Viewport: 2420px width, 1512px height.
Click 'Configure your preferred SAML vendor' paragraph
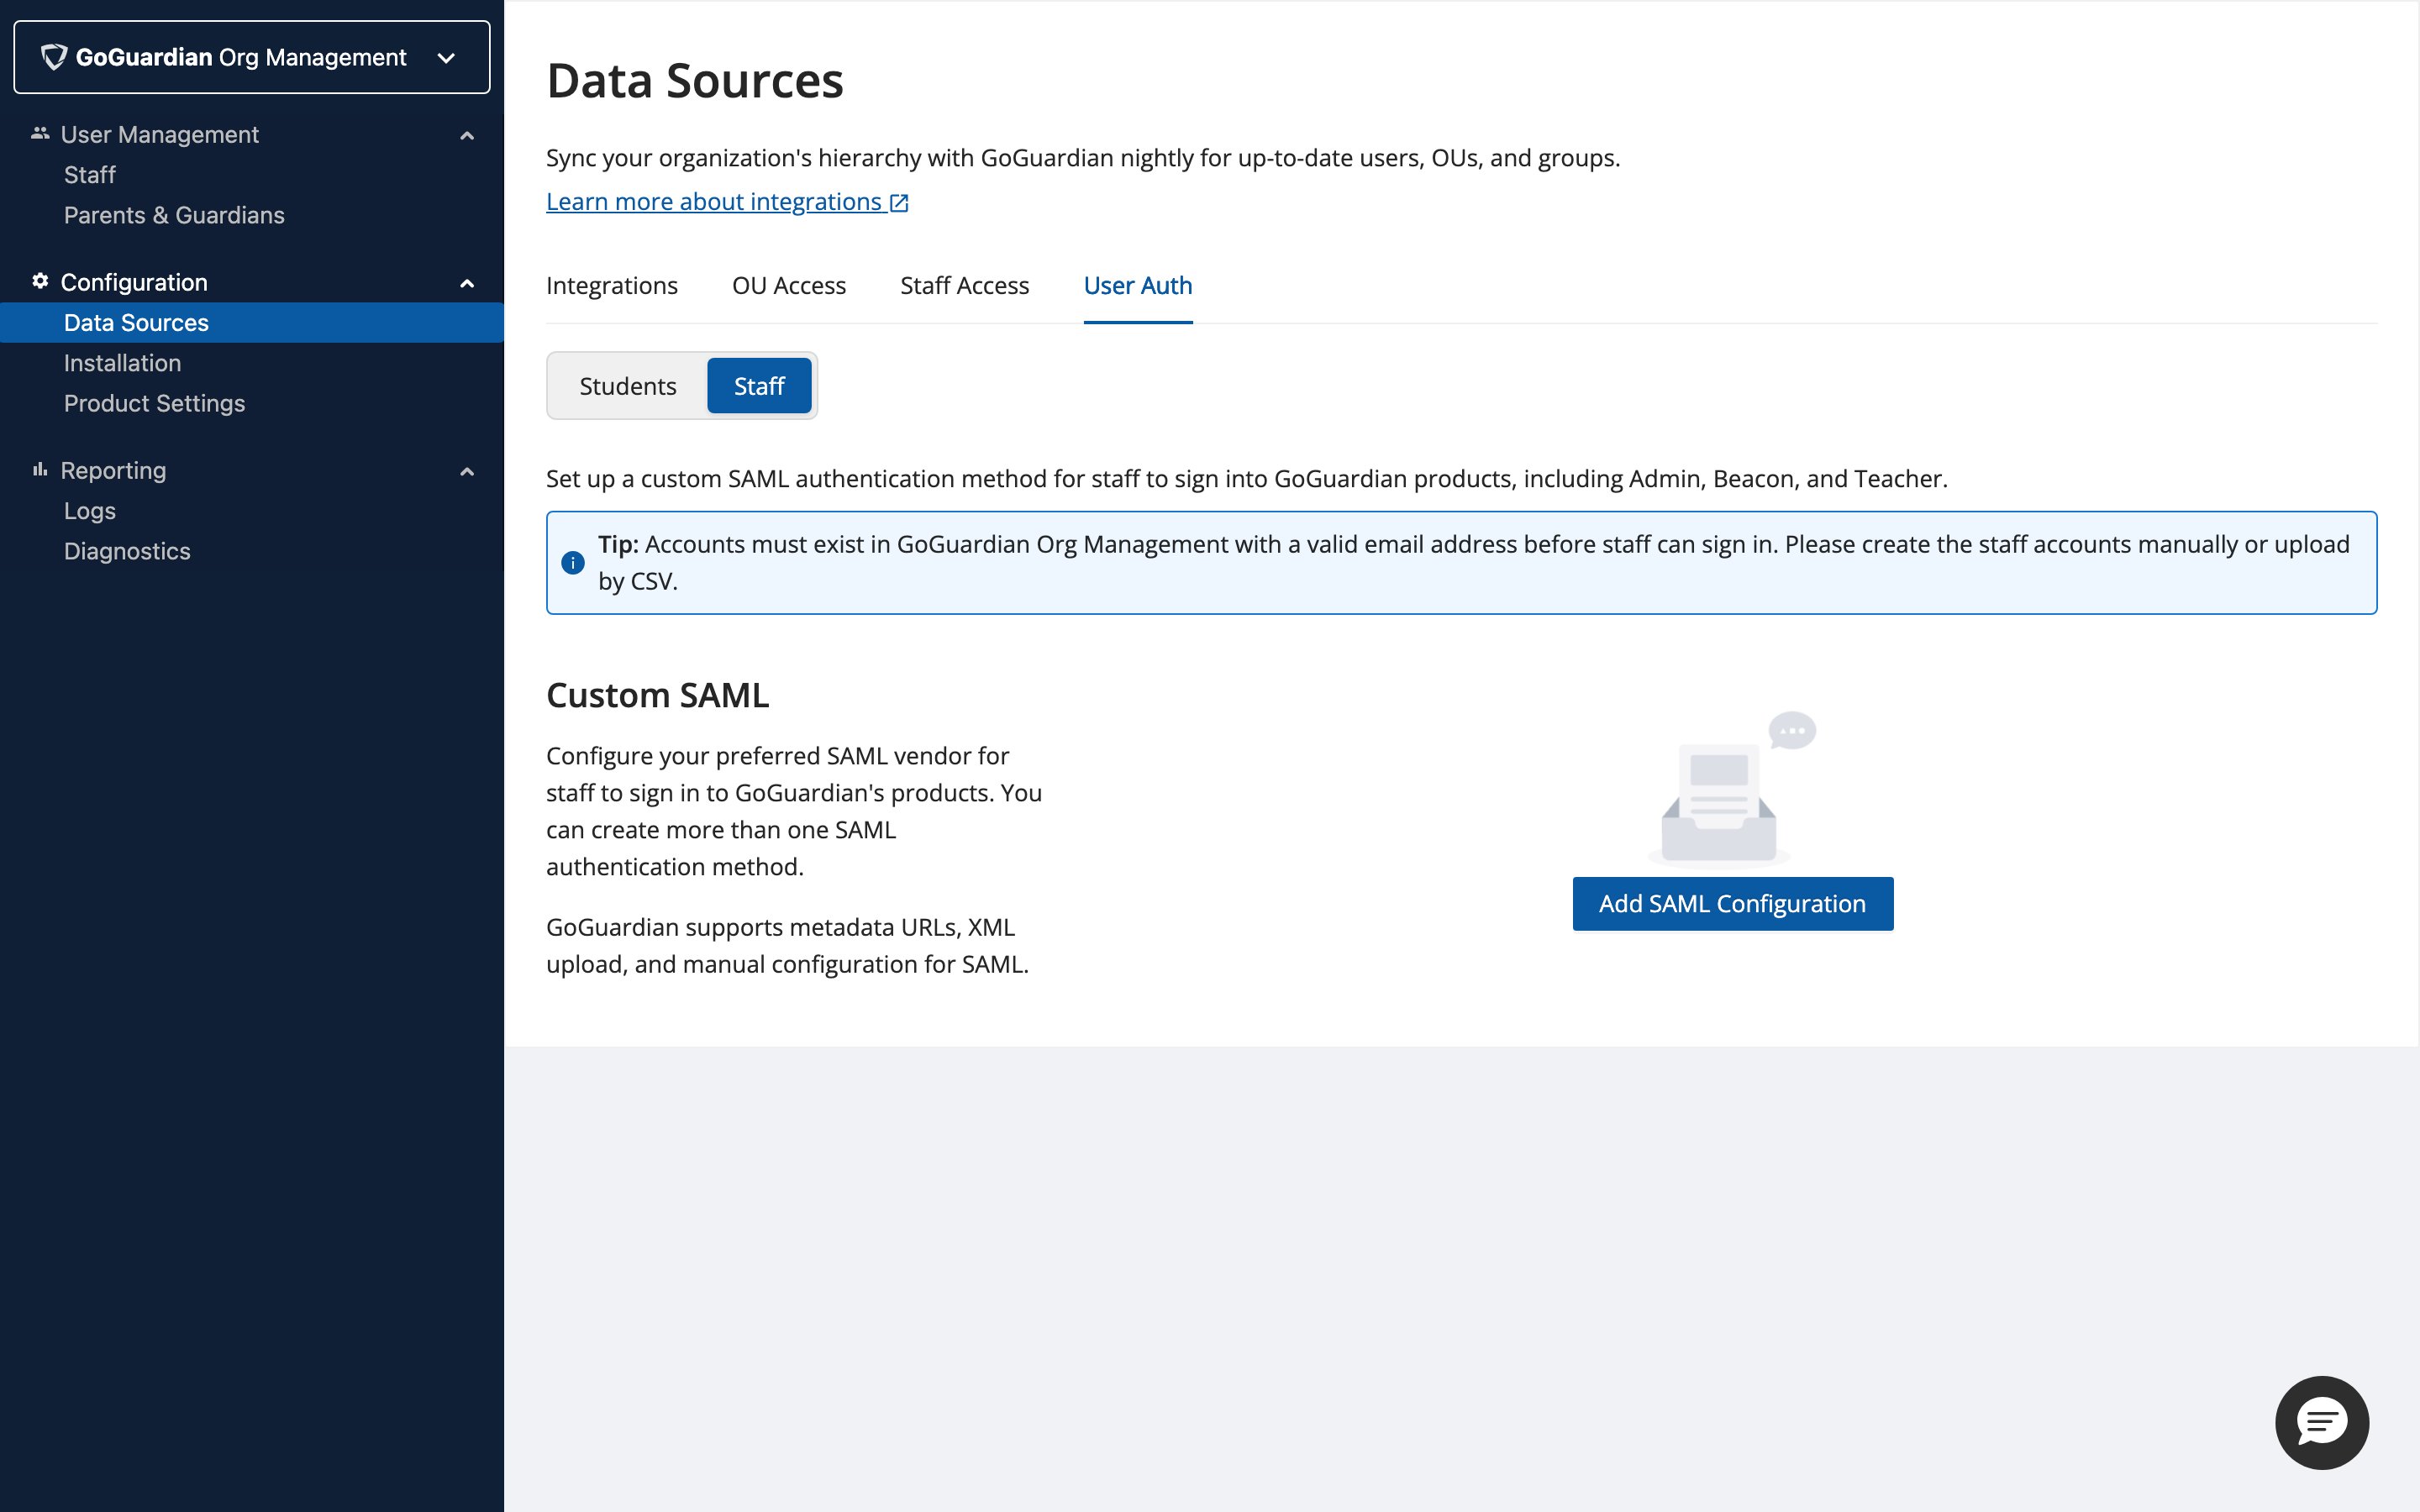pyautogui.click(x=794, y=811)
